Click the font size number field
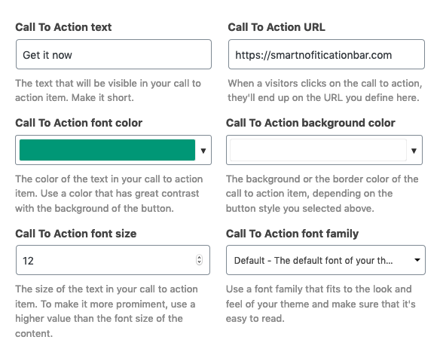 pyautogui.click(x=113, y=260)
